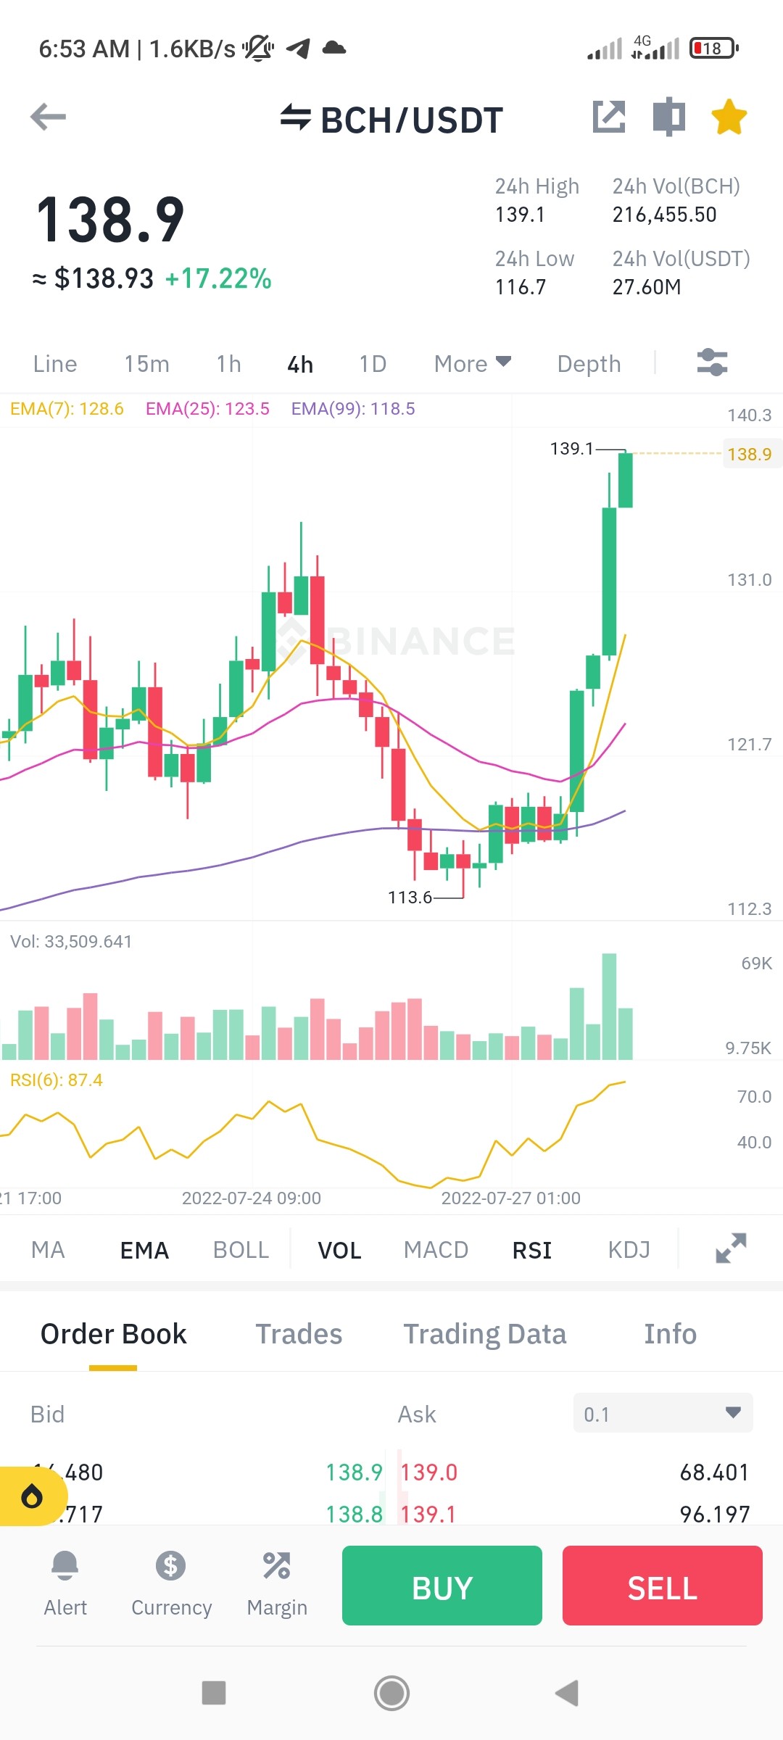Tap the split-screen compare icon
783x1740 pixels.
[669, 117]
